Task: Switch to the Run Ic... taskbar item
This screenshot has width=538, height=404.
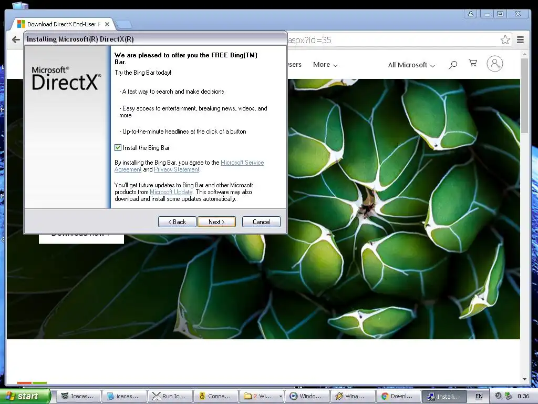Action: pos(170,396)
